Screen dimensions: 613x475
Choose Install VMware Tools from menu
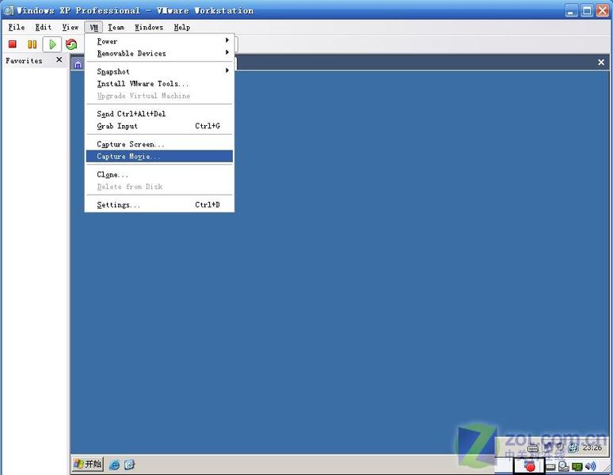pyautogui.click(x=159, y=84)
